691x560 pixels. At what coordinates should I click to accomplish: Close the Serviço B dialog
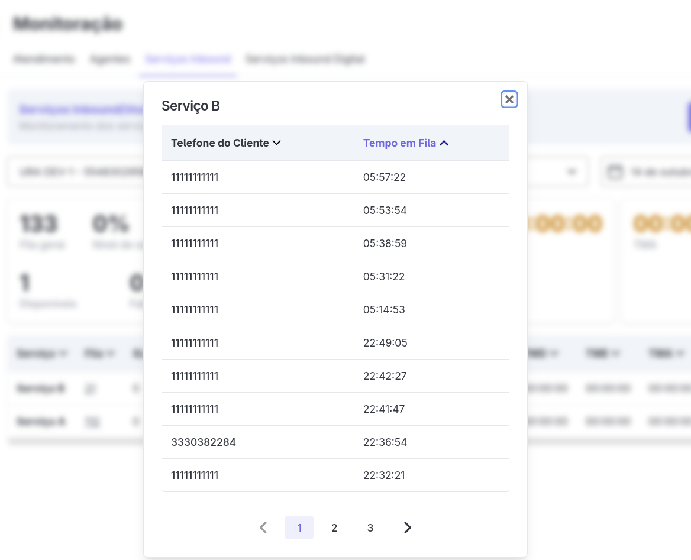point(509,99)
